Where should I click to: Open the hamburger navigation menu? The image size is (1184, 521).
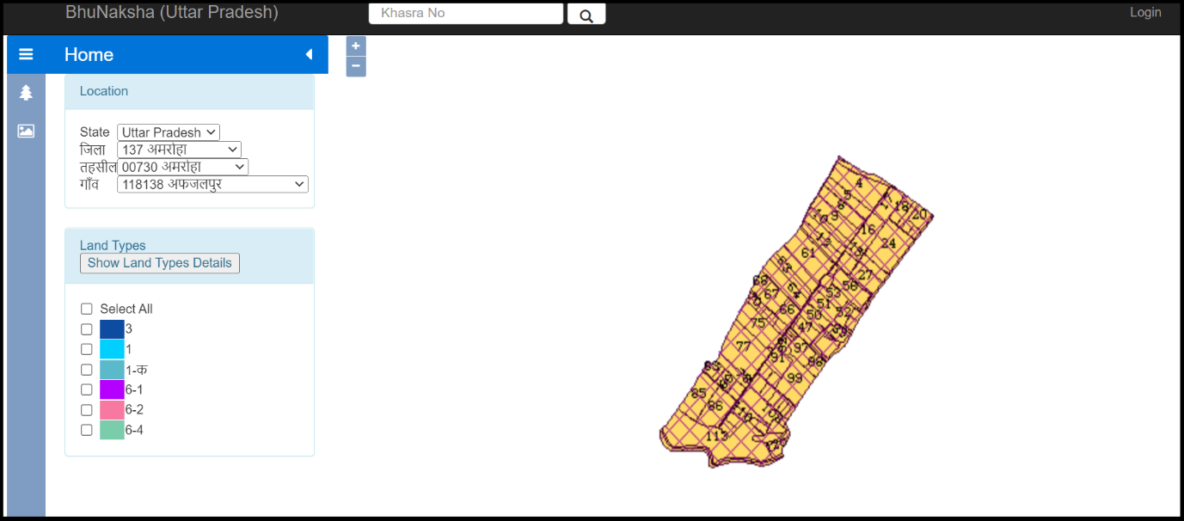[x=25, y=54]
